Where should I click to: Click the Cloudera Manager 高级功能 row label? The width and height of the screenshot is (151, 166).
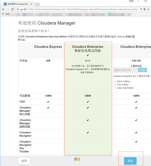(25, 123)
